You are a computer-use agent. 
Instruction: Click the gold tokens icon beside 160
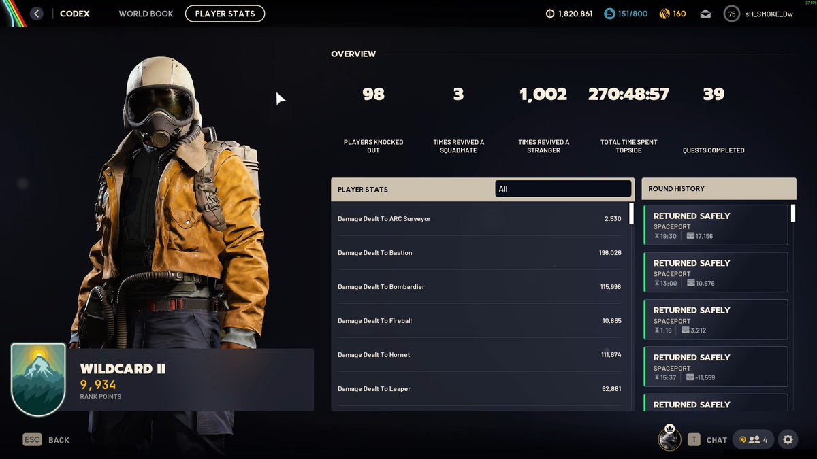pos(664,14)
